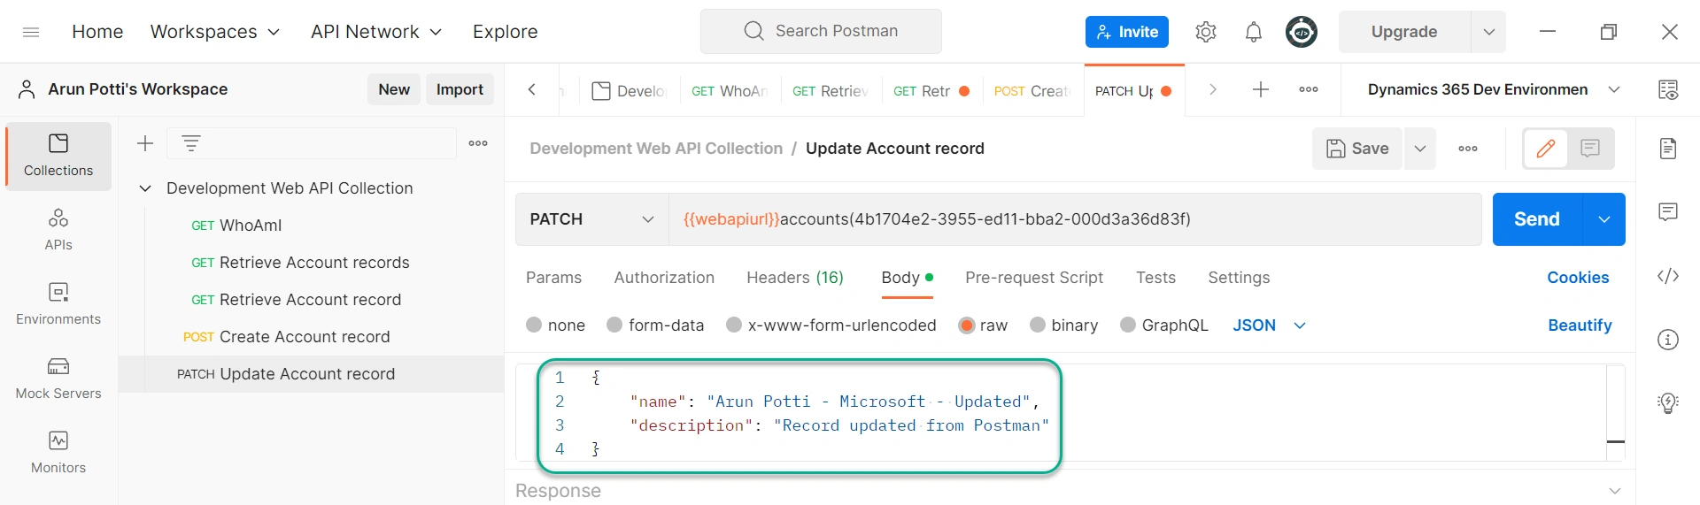The width and height of the screenshot is (1700, 505).
Task: Open comments icon in right sidebar
Action: point(1668,212)
